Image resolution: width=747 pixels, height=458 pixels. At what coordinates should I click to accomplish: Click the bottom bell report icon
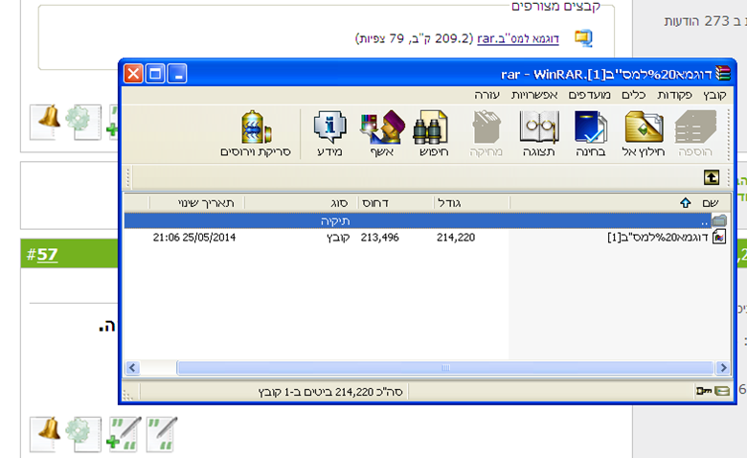click(x=46, y=433)
